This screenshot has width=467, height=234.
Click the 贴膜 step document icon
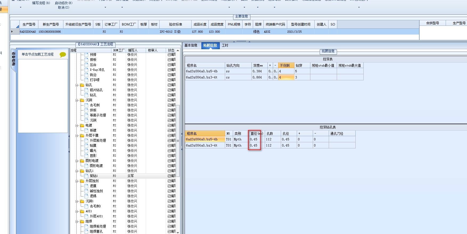(x=86, y=145)
